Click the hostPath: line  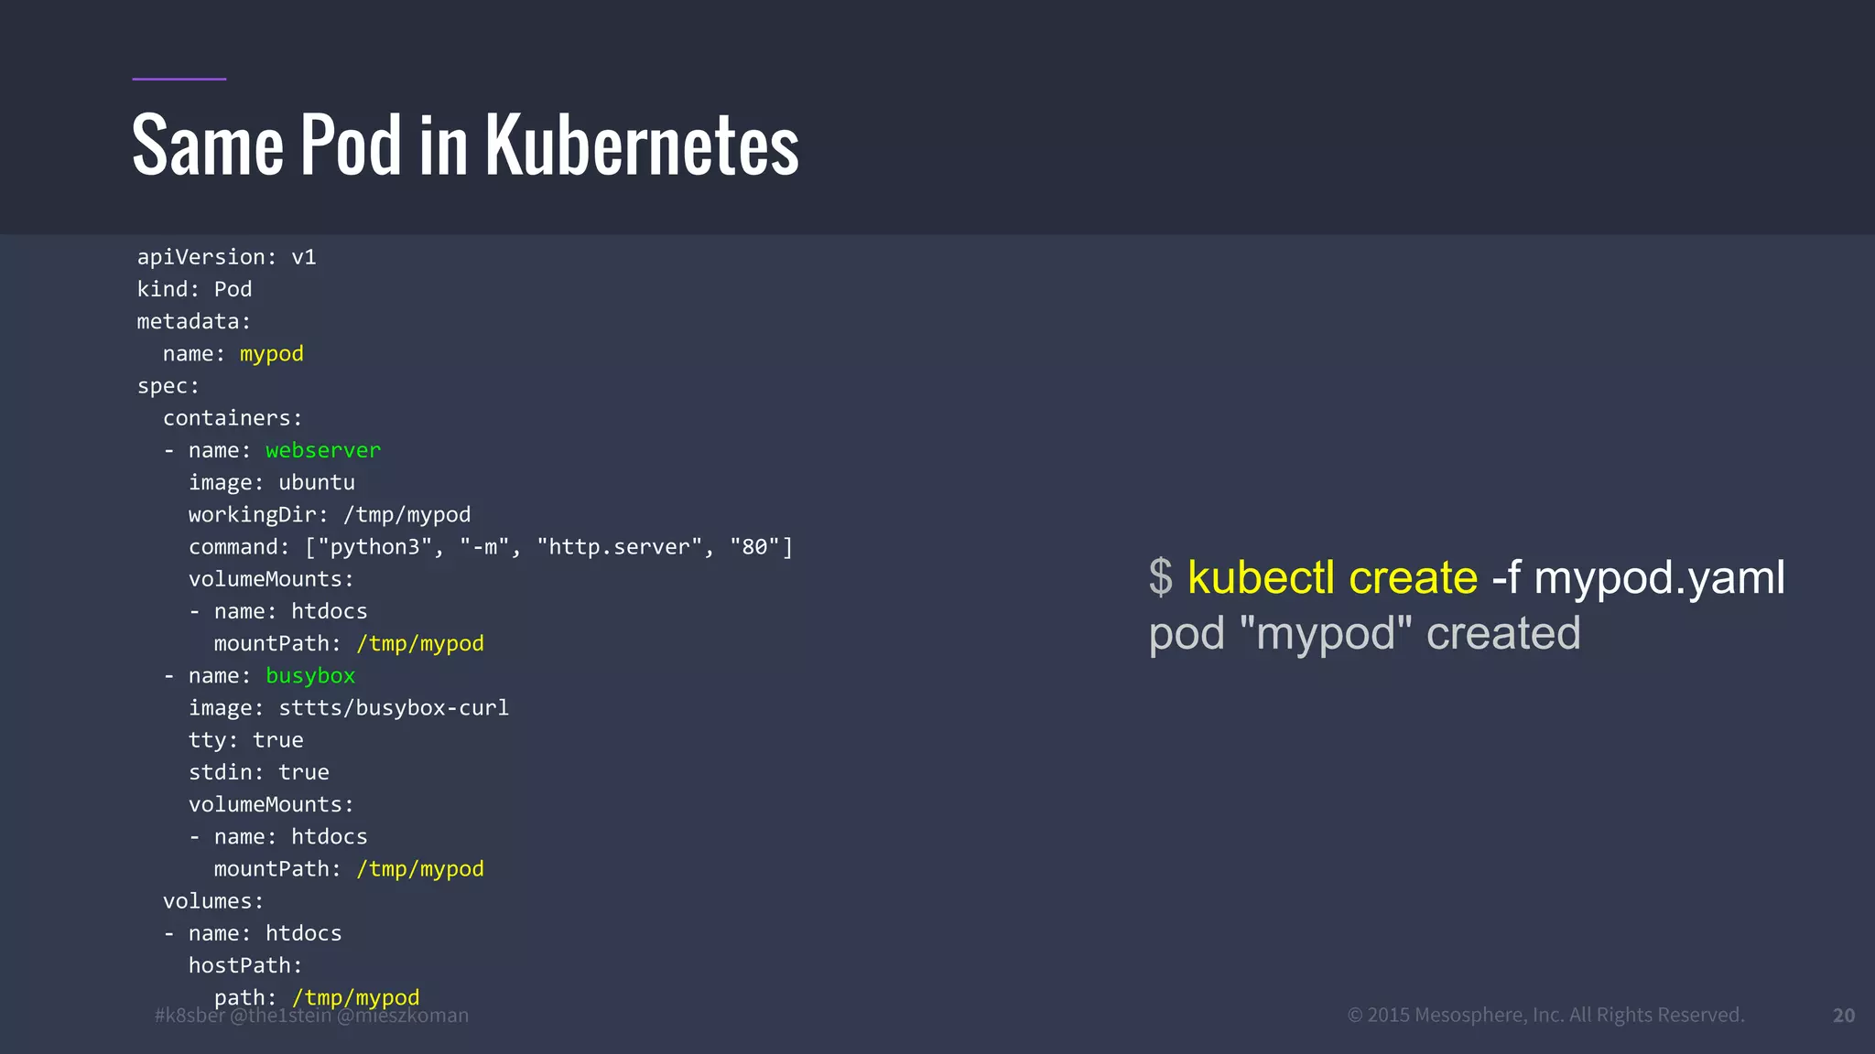[244, 965]
